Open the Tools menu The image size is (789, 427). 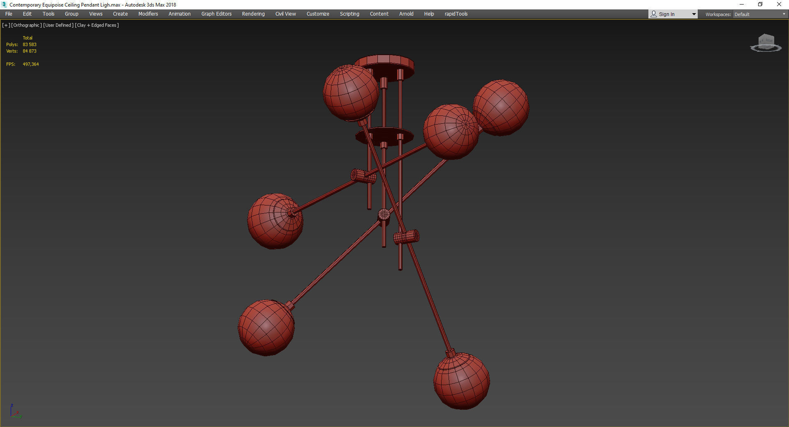(49, 14)
